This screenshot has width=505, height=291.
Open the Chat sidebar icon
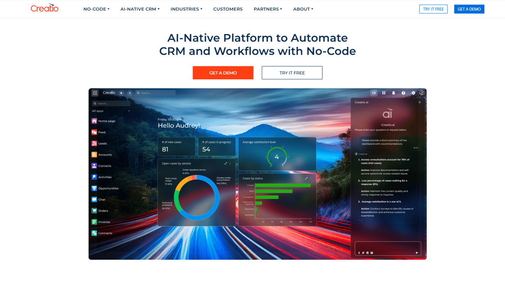(x=93, y=199)
